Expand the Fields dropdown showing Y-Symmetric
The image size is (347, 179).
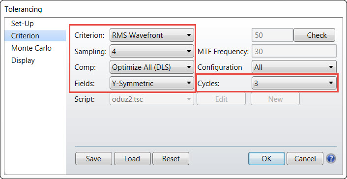pyautogui.click(x=152, y=83)
